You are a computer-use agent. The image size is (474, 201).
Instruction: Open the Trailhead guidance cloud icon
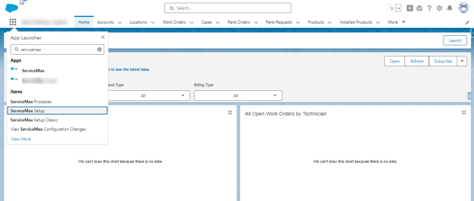(419, 8)
